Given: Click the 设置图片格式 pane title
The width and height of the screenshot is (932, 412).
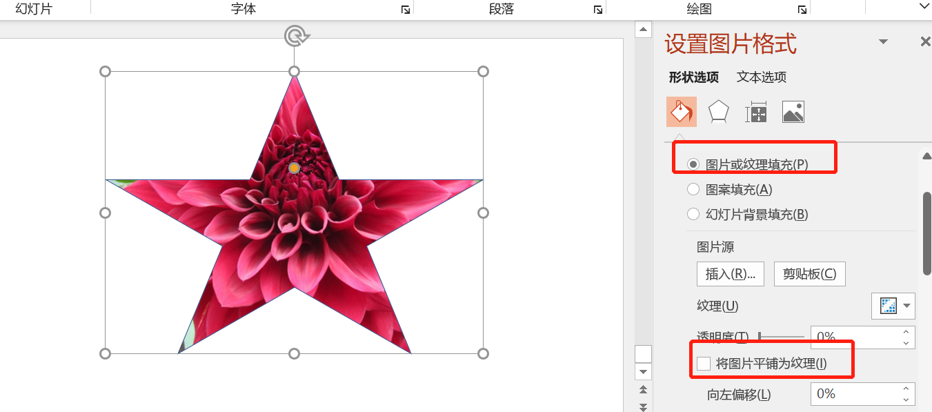Looking at the screenshot, I should pyautogui.click(x=731, y=44).
